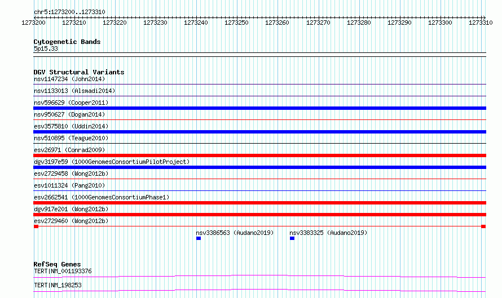Viewport: 502px width, 298px height.
Task: Click the esv26971 (Conrad2009) variant label
Action: pos(69,150)
